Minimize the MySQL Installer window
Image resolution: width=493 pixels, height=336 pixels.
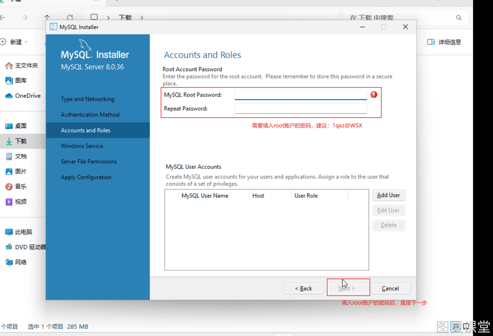tap(362, 27)
